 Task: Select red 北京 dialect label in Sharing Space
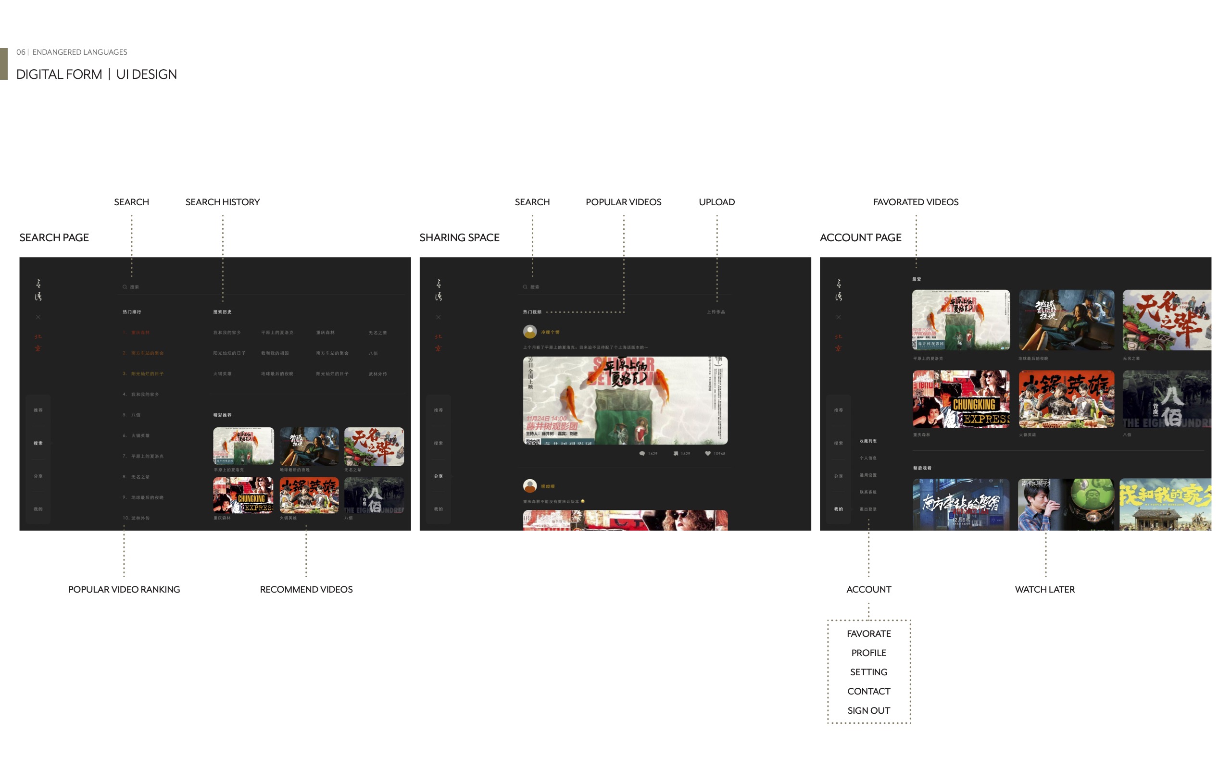point(439,342)
